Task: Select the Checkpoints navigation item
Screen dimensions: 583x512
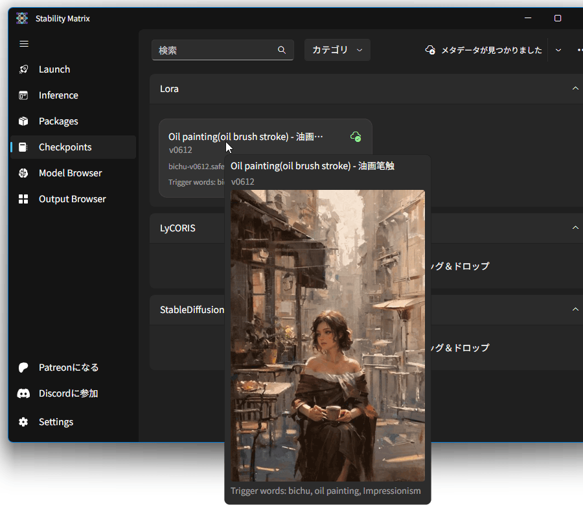Action: (73, 147)
